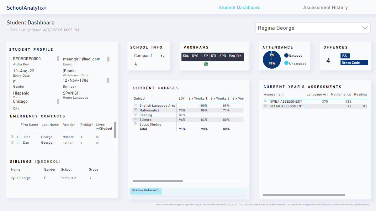The width and height of the screenshot is (376, 211).
Task: Expand the STAAR ASSESSMENT row
Action: (x=265, y=106)
